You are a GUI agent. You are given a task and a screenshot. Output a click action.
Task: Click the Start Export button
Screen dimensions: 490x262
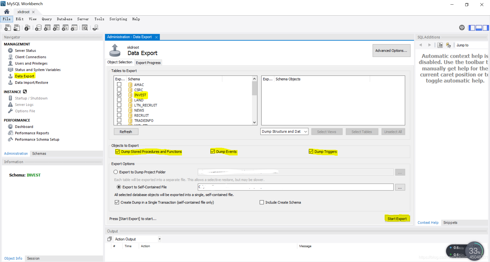click(397, 219)
